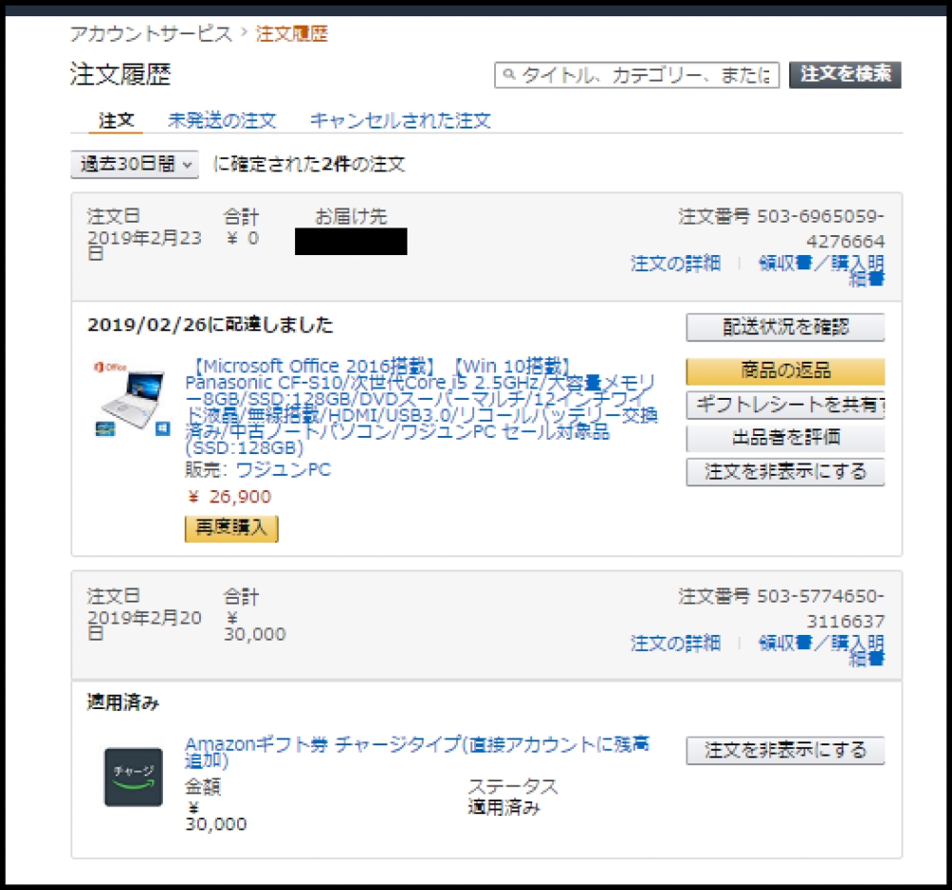Open 注文の詳細 for order 503-5774650

pos(675,643)
